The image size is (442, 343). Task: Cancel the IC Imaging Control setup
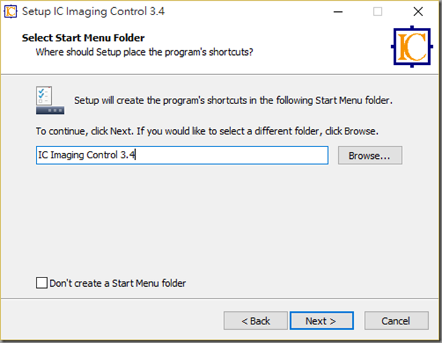point(396,320)
